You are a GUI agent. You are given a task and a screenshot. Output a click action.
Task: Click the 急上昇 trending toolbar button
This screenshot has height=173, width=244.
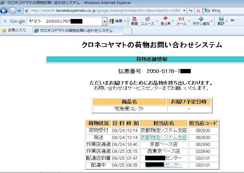point(165,21)
